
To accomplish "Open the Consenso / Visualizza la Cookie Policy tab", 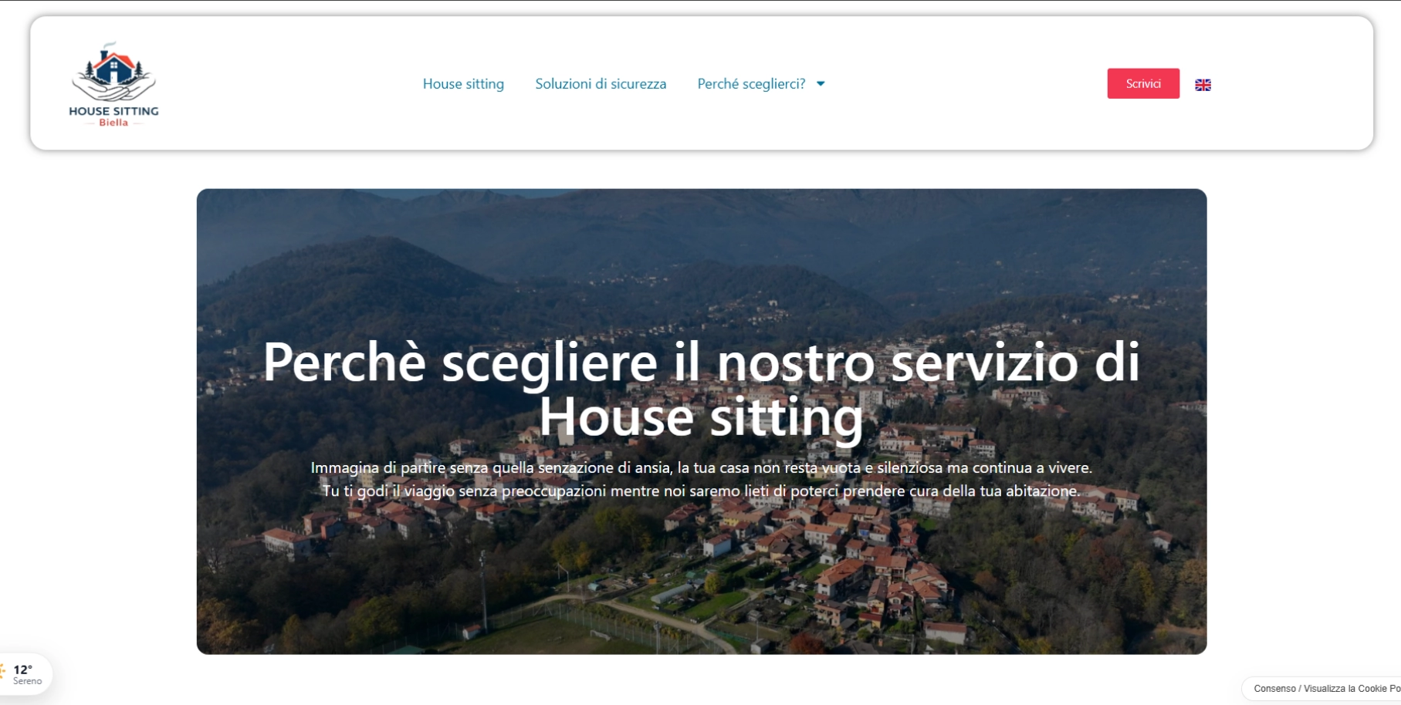I will [x=1323, y=688].
